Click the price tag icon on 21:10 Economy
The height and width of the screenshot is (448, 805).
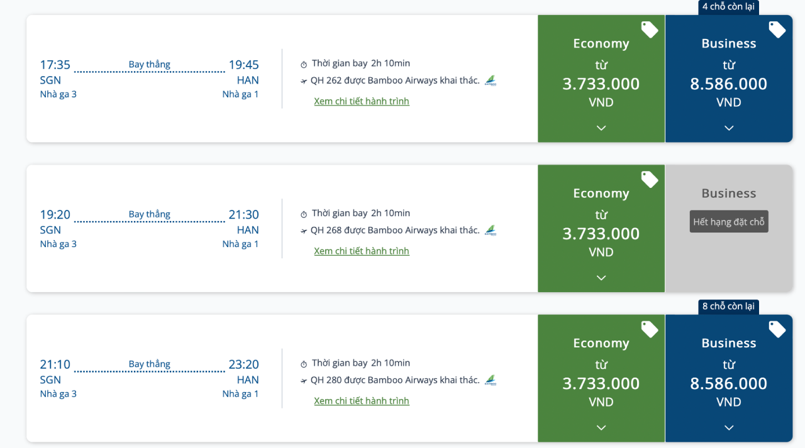[649, 329]
